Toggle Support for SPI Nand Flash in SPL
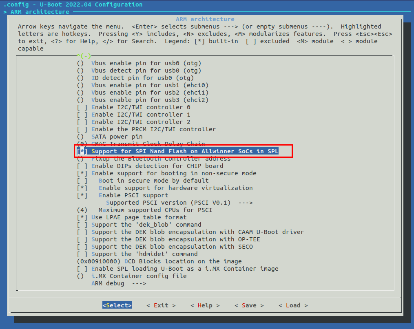Image resolution: width=414 pixels, height=329 pixels. (x=177, y=151)
